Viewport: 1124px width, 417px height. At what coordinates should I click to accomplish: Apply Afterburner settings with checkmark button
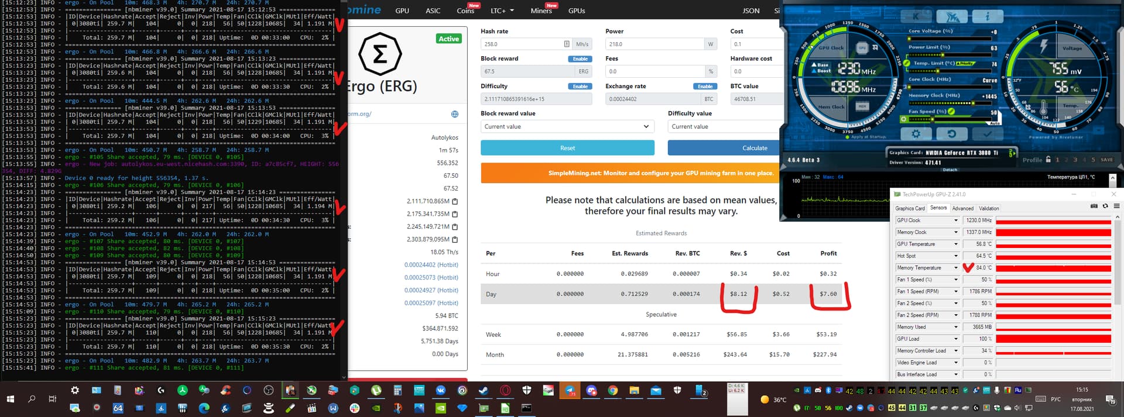click(988, 133)
